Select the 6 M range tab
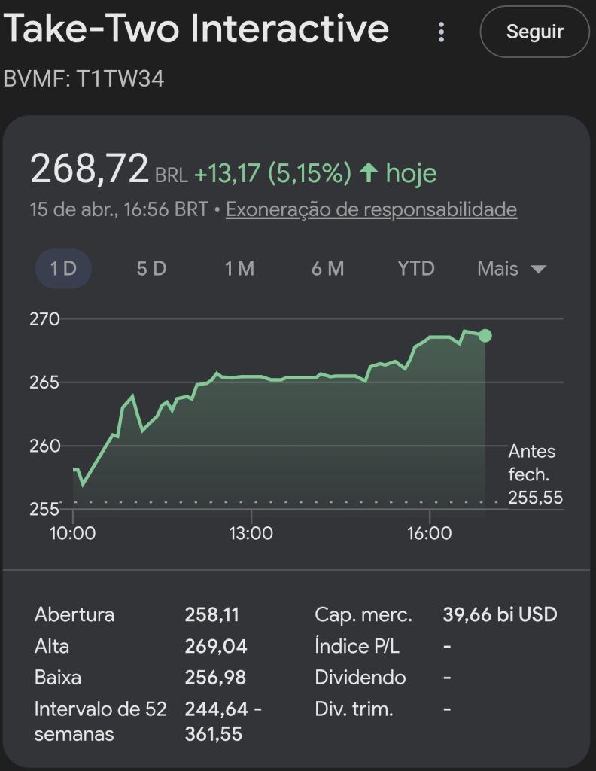This screenshot has height=771, width=596. [327, 269]
